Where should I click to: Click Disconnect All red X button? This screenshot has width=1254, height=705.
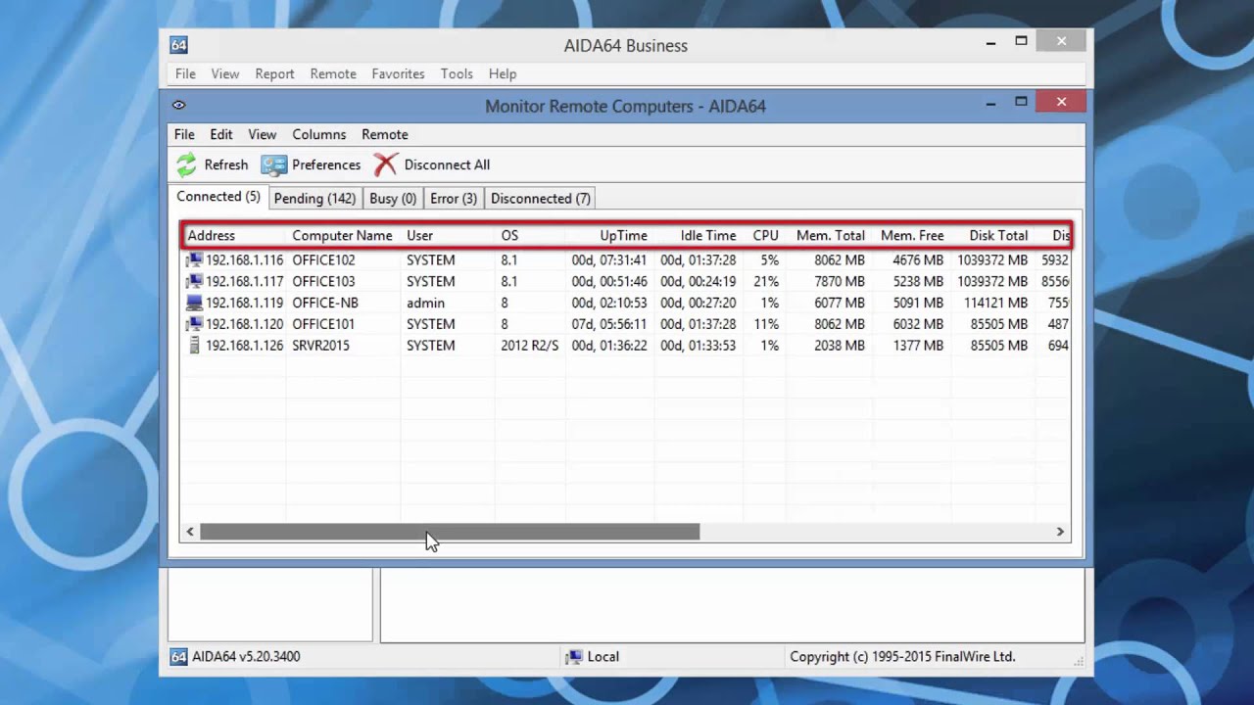pos(385,164)
